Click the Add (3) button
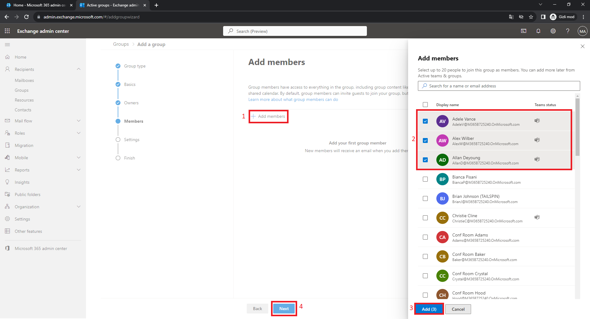The height and width of the screenshot is (319, 590). pyautogui.click(x=429, y=309)
